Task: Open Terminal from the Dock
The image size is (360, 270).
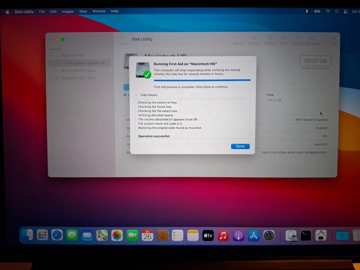Action: 306,235
